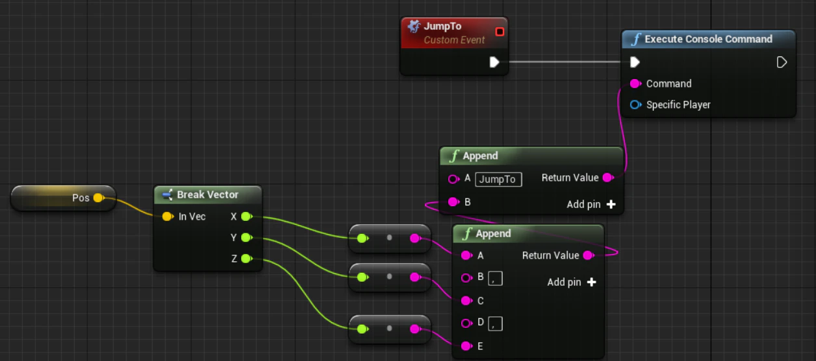Click the X float output pin
The height and width of the screenshot is (361, 816).
[x=246, y=216]
